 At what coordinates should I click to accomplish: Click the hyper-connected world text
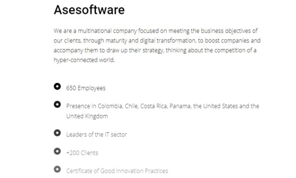click(84, 60)
